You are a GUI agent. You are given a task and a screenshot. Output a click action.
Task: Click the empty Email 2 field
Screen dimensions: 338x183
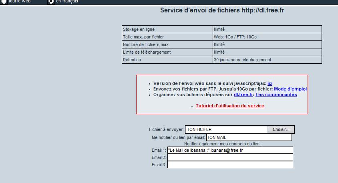point(230,157)
